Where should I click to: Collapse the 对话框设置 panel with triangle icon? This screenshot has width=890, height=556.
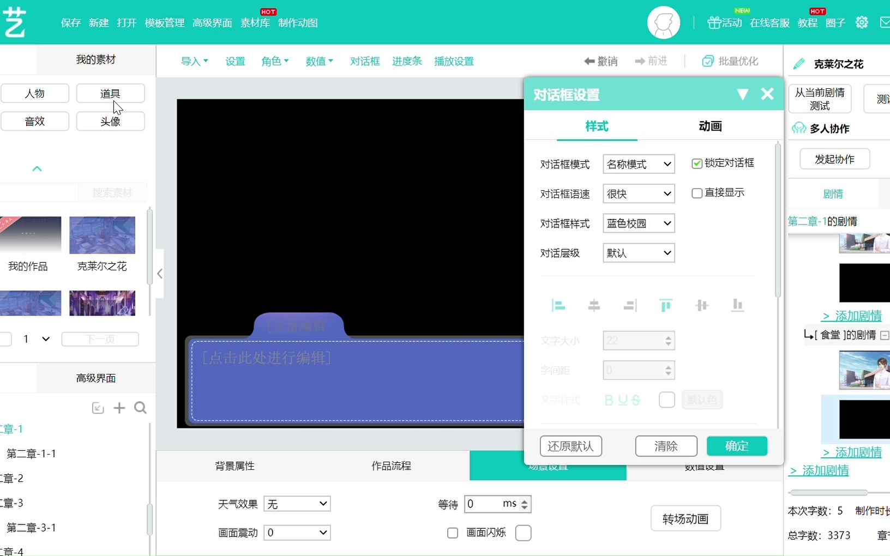(x=742, y=95)
